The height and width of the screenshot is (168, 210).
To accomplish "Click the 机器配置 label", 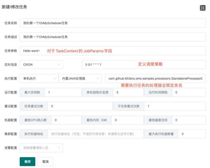I will pos(11,120).
